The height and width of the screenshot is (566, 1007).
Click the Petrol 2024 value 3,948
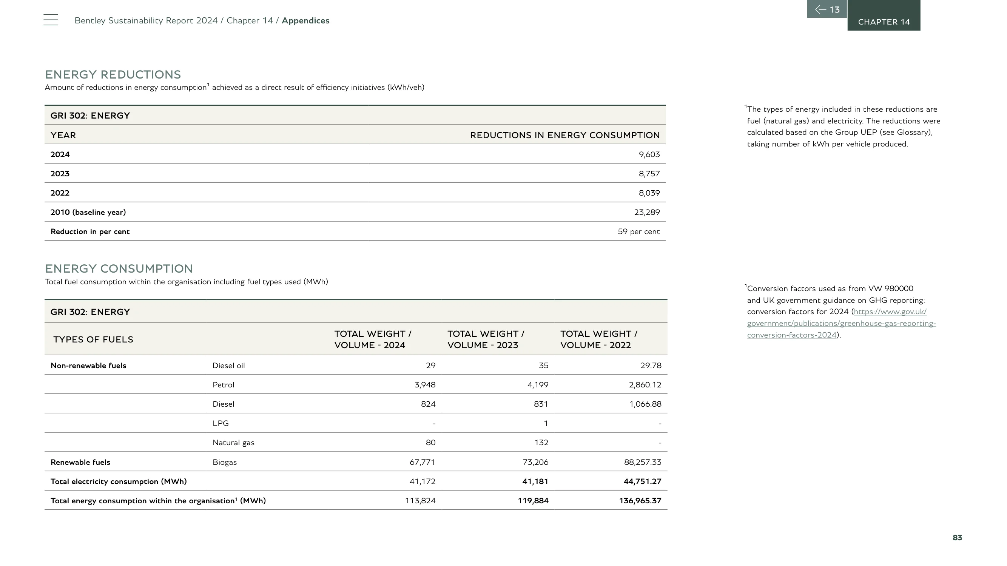424,385
